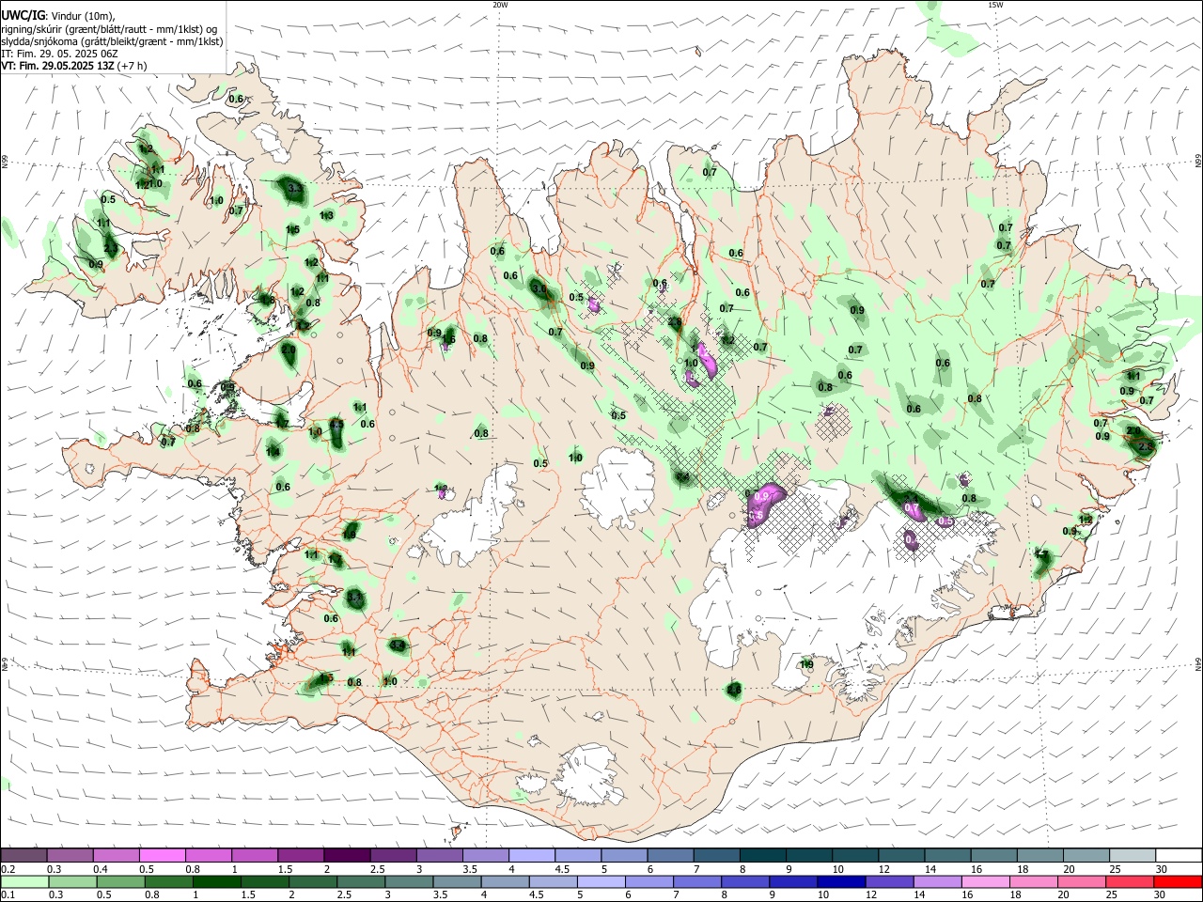
Task: Click lower legend swatch between 25 and 30
Action: coord(1132,881)
